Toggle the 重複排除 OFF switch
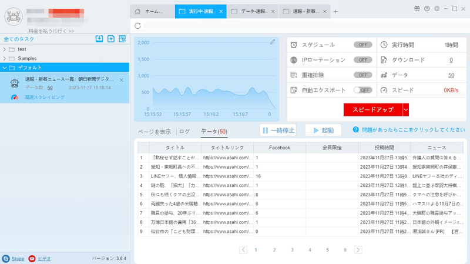This screenshot has height=264, width=470. pos(362,75)
